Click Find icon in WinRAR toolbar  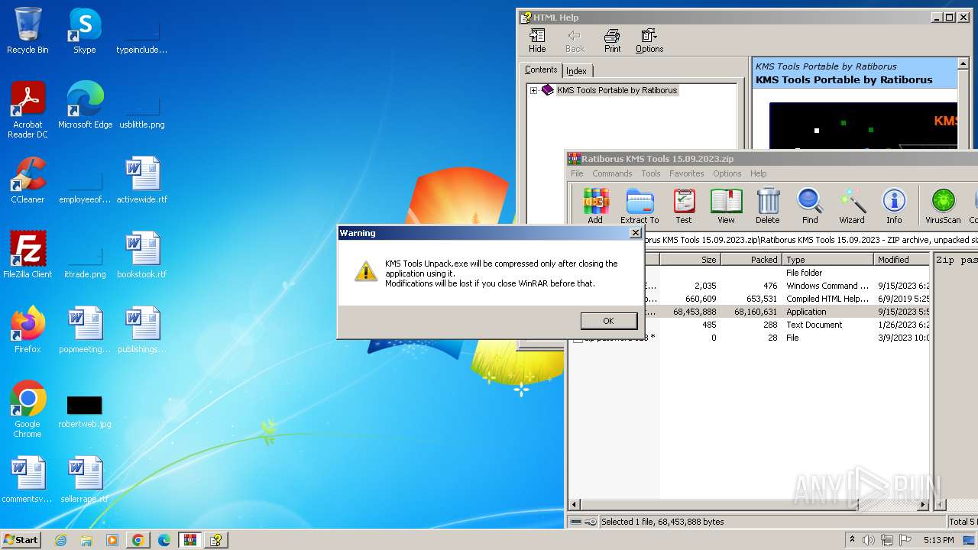pyautogui.click(x=810, y=206)
